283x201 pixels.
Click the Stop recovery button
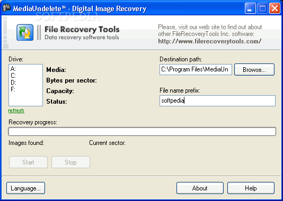[x=71, y=162]
